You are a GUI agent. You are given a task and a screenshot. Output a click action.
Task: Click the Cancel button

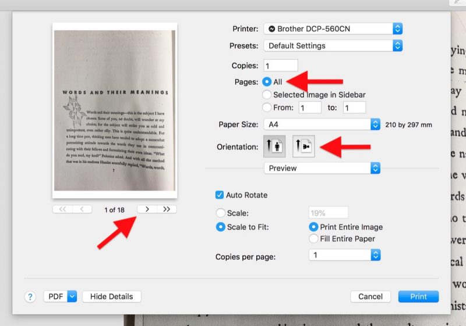[370, 296]
